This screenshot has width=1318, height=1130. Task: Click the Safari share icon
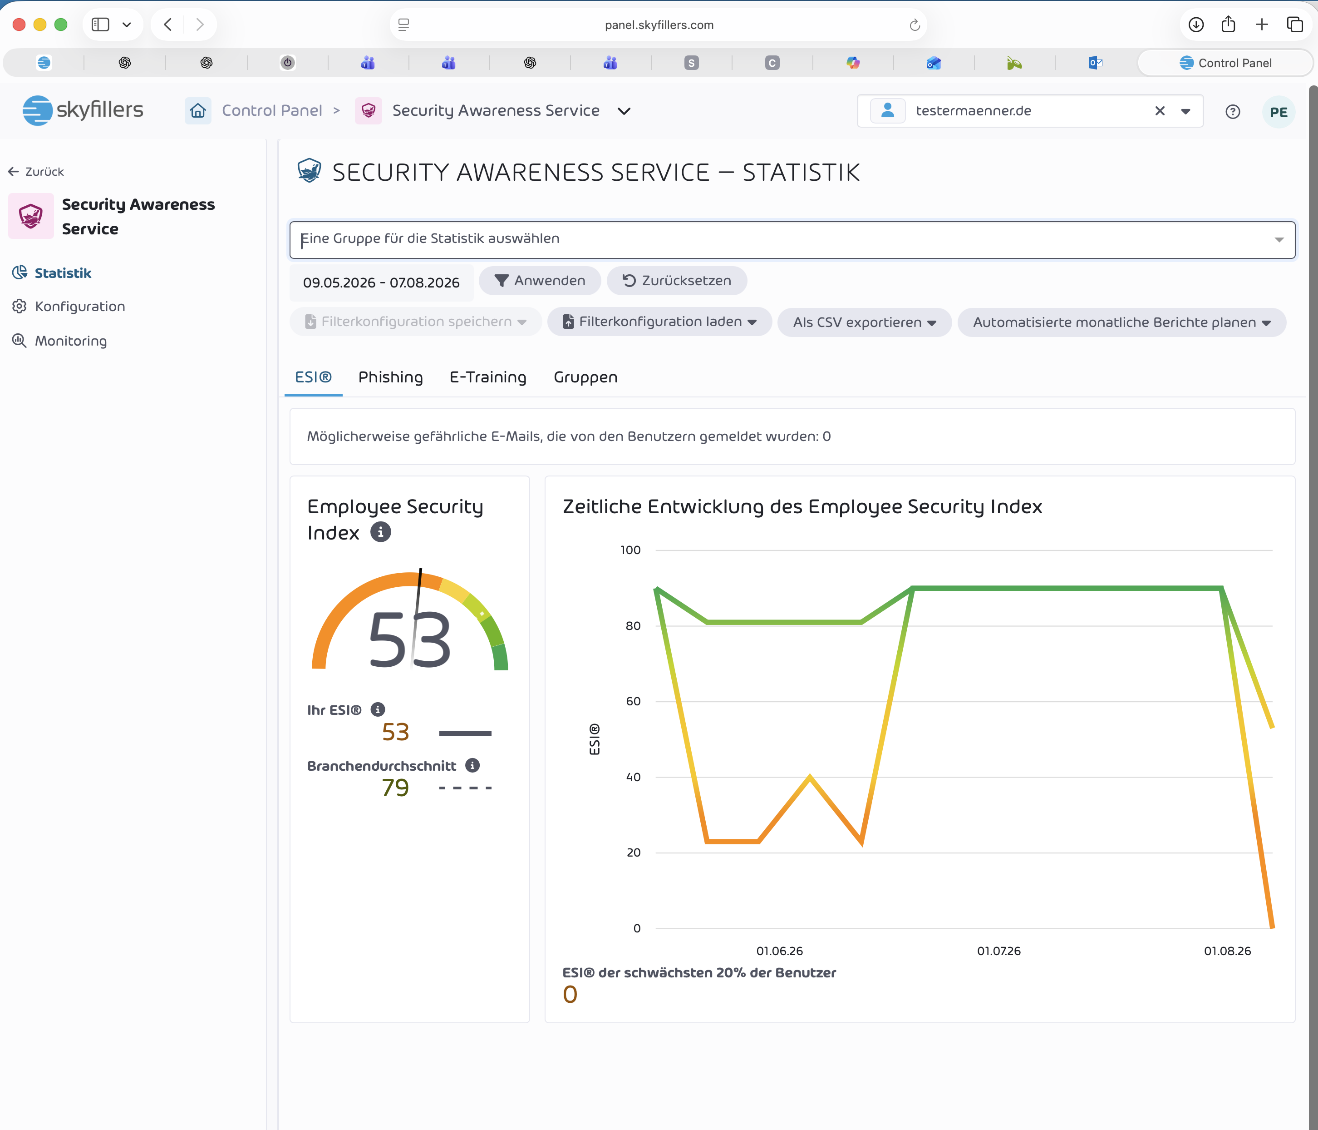1228,24
